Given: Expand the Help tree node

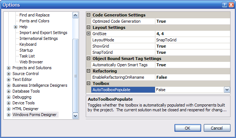Looking at the screenshot, I should pyautogui.click(x=15, y=27).
